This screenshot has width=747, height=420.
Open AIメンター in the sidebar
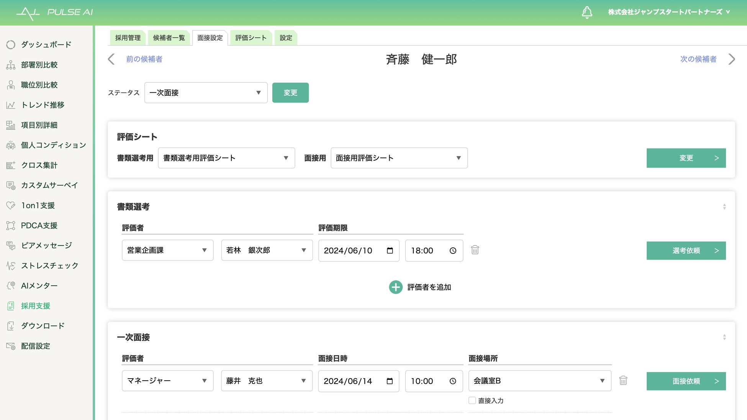pyautogui.click(x=39, y=286)
